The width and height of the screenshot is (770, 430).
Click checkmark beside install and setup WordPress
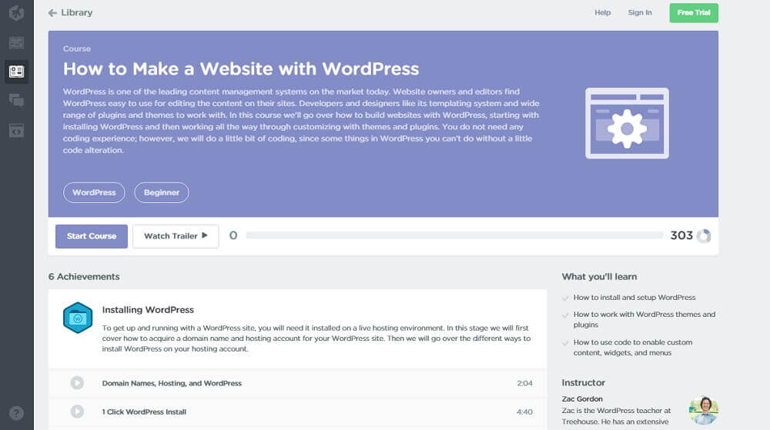pyautogui.click(x=565, y=298)
